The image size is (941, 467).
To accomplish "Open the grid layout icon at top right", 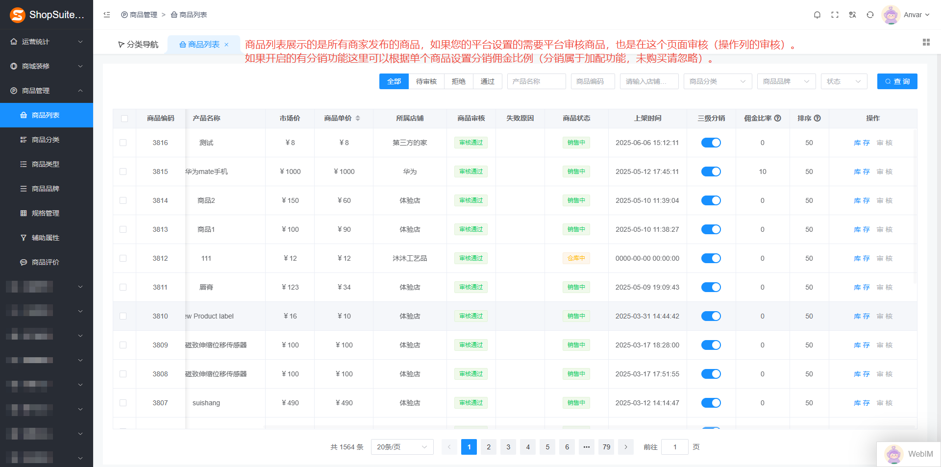I will pyautogui.click(x=926, y=43).
